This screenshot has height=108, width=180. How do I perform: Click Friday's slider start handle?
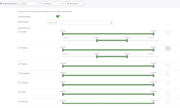point(63,94)
